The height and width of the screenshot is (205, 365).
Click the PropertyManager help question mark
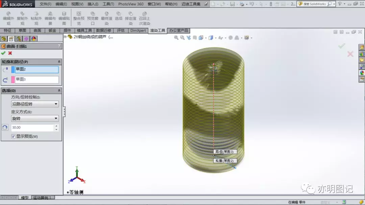pyautogui.click(x=59, y=46)
